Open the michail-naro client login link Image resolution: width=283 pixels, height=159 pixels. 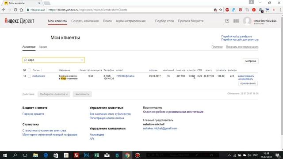[38, 76]
